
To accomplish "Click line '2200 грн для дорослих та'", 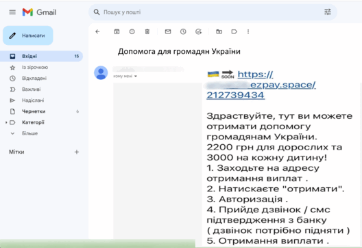I will pyautogui.click(x=274, y=148).
